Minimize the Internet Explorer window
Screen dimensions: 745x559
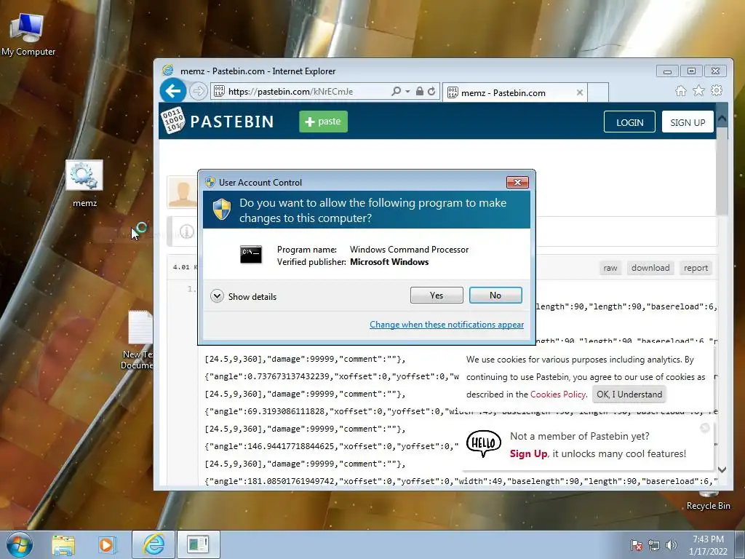pos(667,71)
